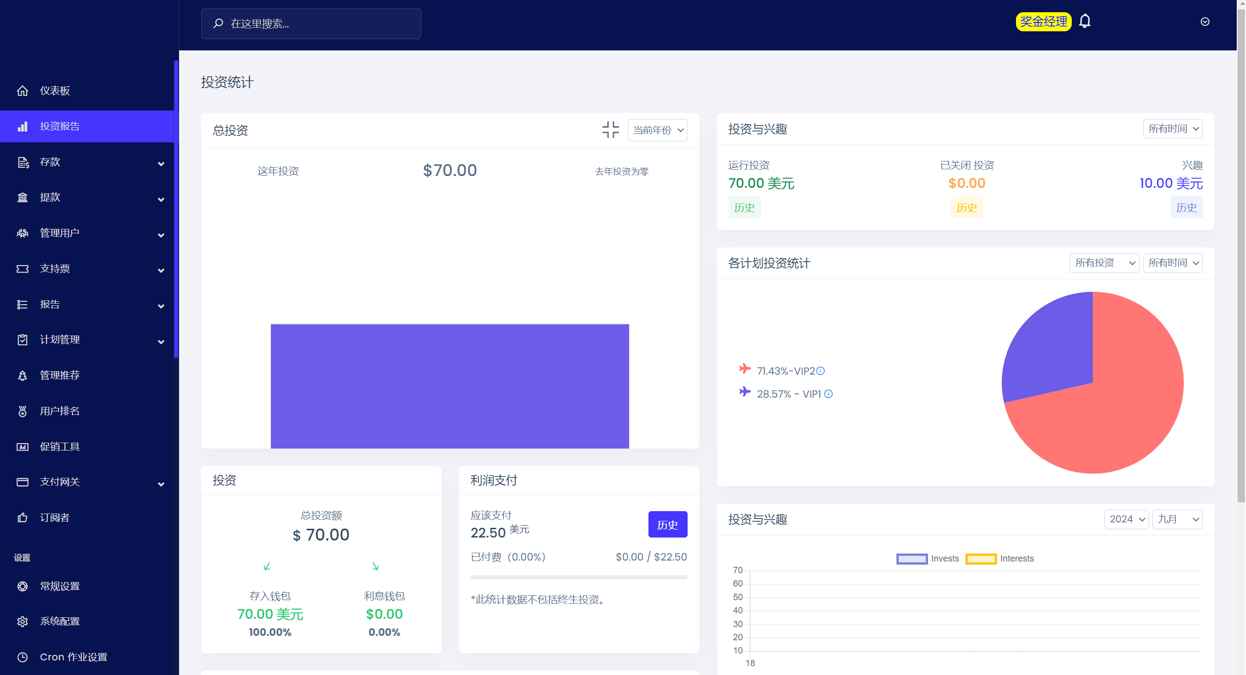Click the purple 历史 button in 利润支付
The width and height of the screenshot is (1246, 675).
[x=668, y=524]
